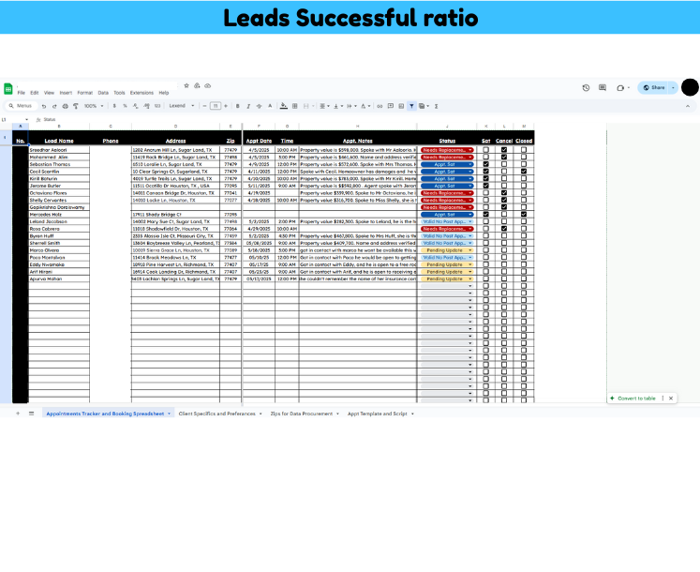Click the font size input field
Viewport: 700px width, 572px height.
point(216,106)
